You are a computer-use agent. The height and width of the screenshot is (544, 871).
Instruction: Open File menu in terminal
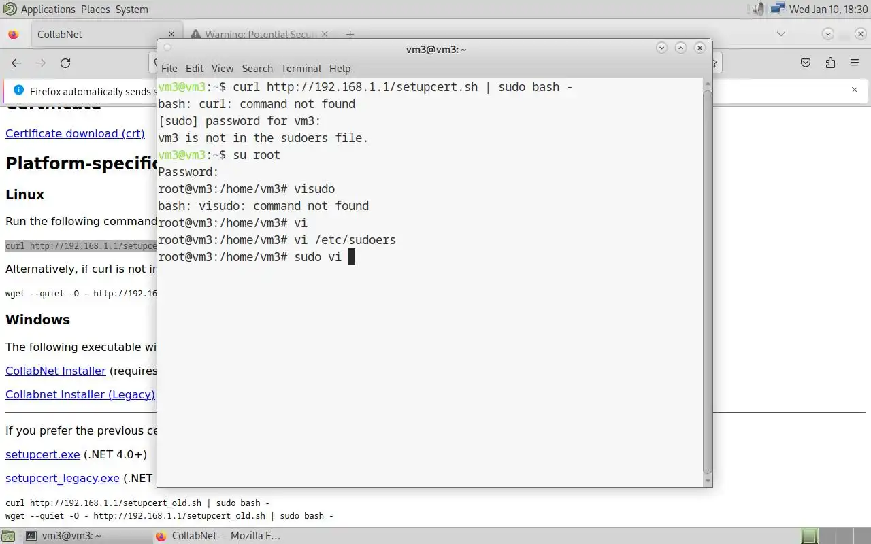(169, 68)
